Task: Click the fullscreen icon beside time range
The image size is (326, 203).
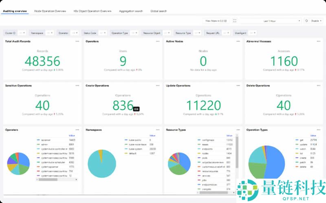Action: click(235, 20)
